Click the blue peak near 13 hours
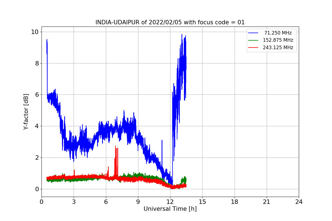This screenshot has width=332, height=221. 182,35
